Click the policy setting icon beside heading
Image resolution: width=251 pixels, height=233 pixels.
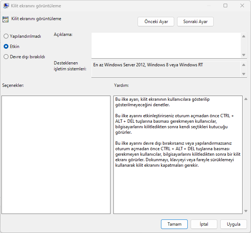(5, 19)
